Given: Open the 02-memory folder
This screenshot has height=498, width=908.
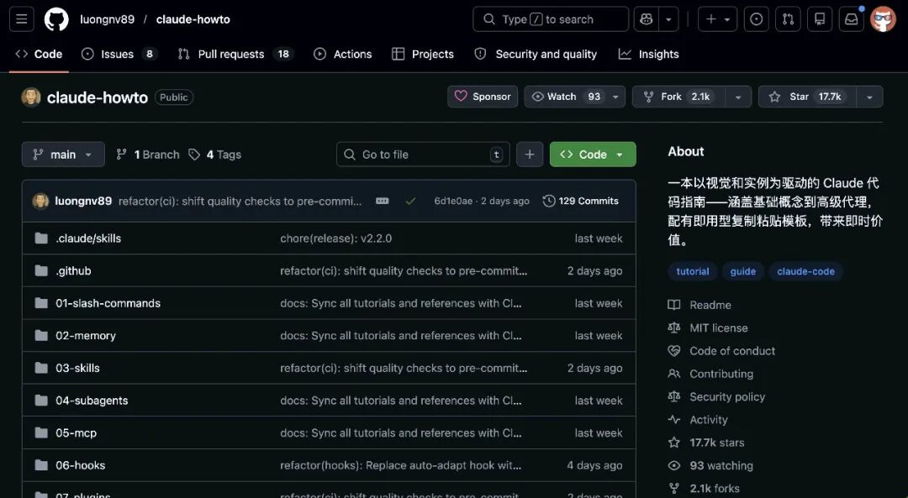Looking at the screenshot, I should click(86, 335).
